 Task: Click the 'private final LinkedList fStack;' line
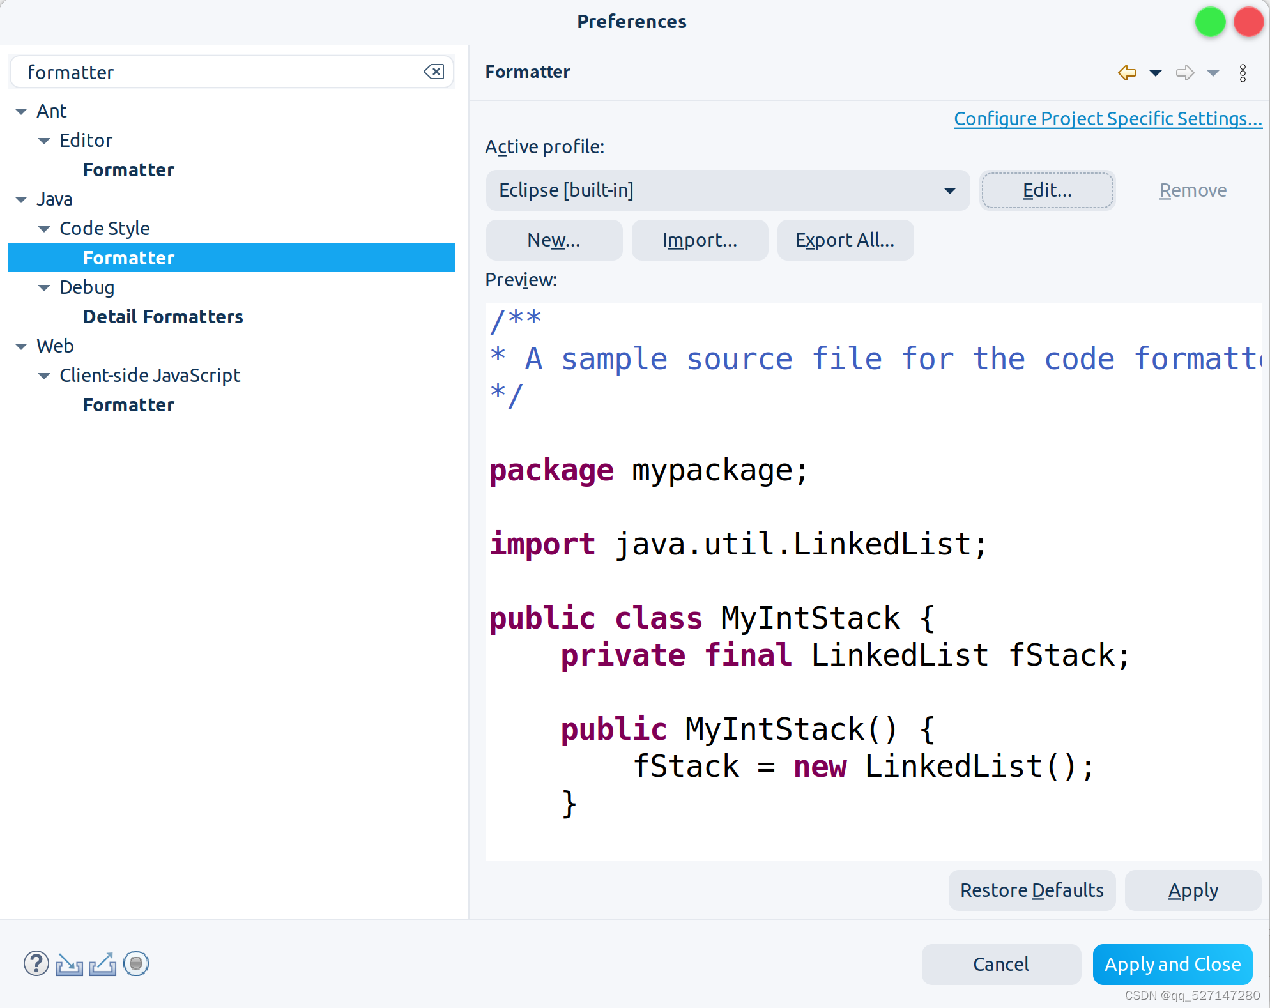tap(845, 656)
